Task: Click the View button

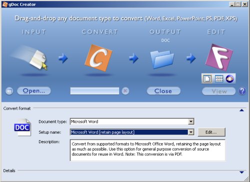Action: click(x=219, y=91)
